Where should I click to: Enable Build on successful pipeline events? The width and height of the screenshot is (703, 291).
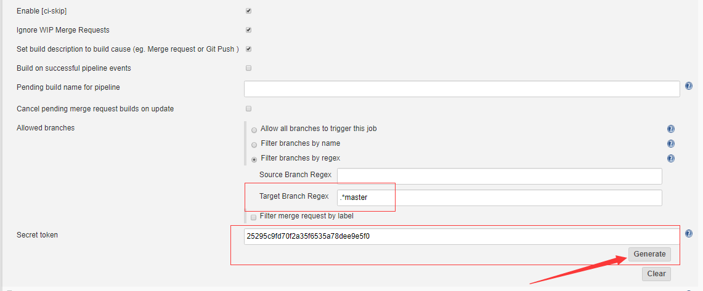coord(248,68)
